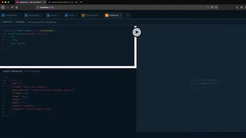Collapse the curso object in variables

[x=5, y=80]
